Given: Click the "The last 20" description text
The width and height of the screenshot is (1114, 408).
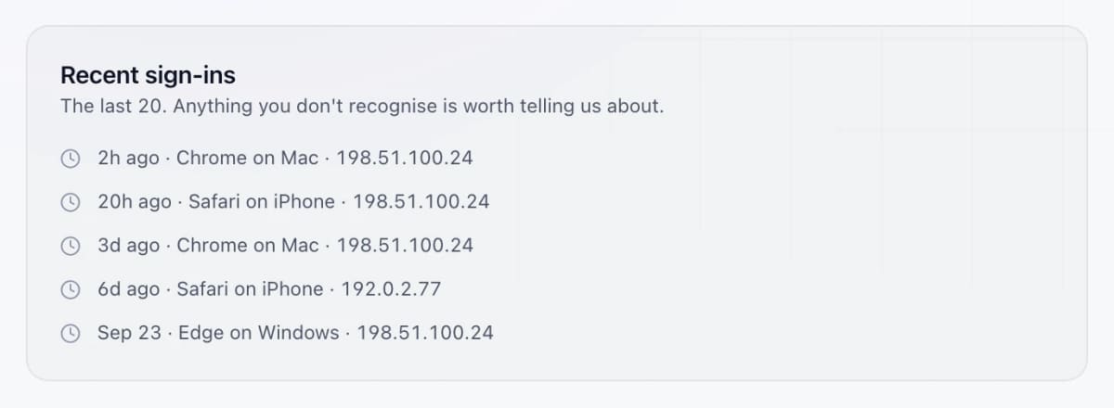Looking at the screenshot, I should coord(362,106).
